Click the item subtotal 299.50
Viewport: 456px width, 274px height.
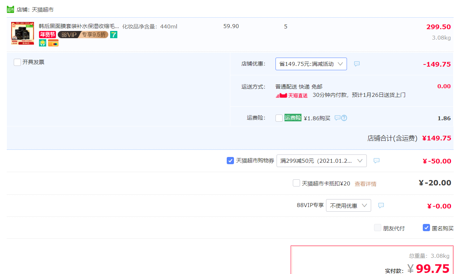point(439,27)
